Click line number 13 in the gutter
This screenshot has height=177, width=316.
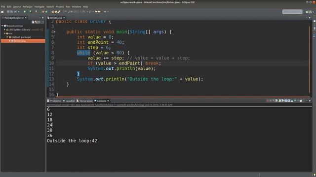51,79
